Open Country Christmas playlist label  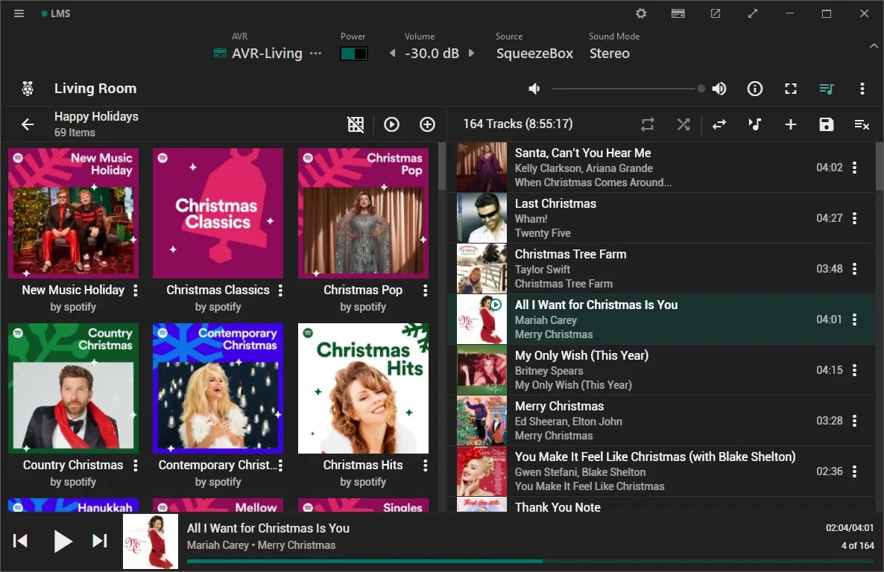(73, 465)
